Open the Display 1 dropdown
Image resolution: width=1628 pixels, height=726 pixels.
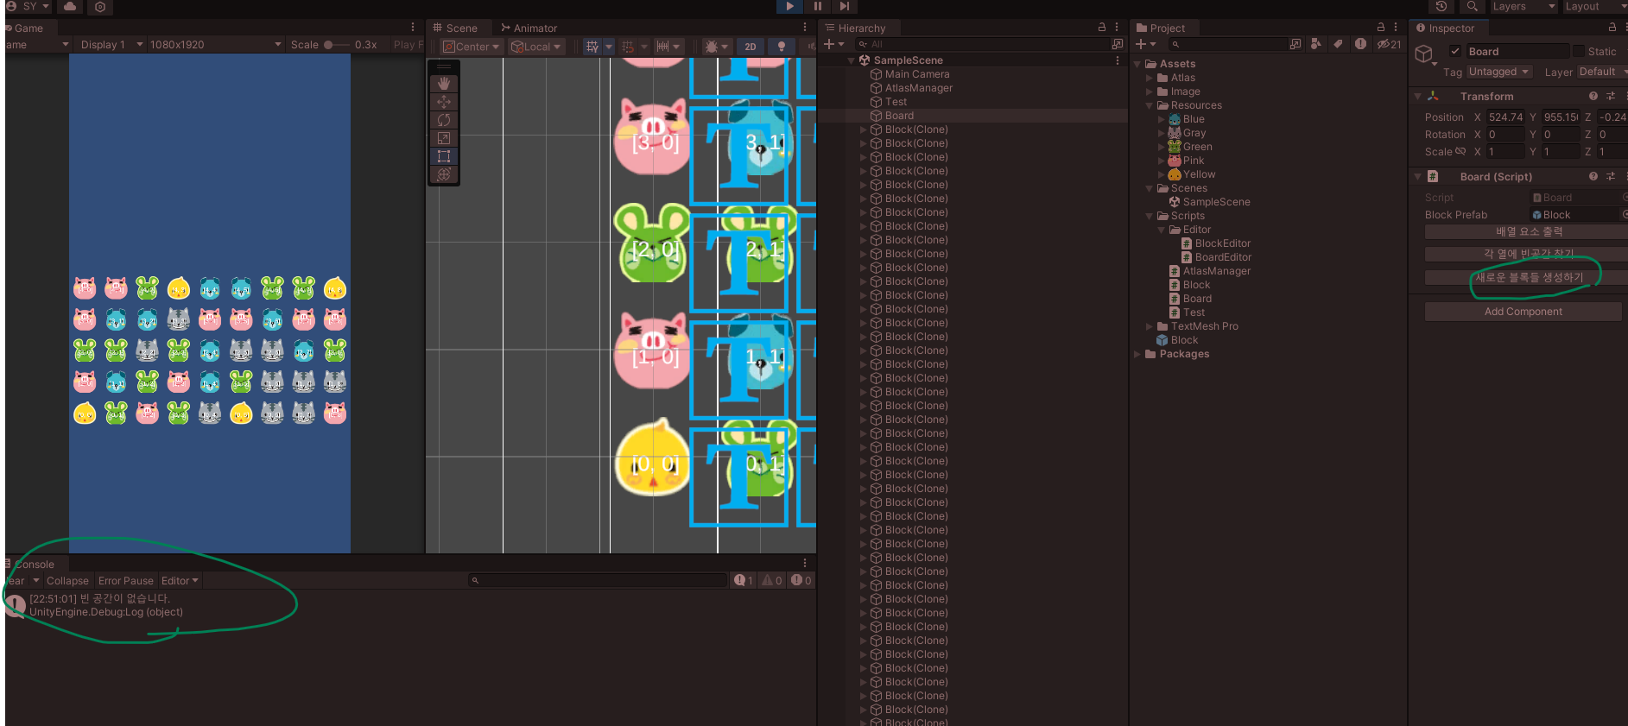click(111, 44)
